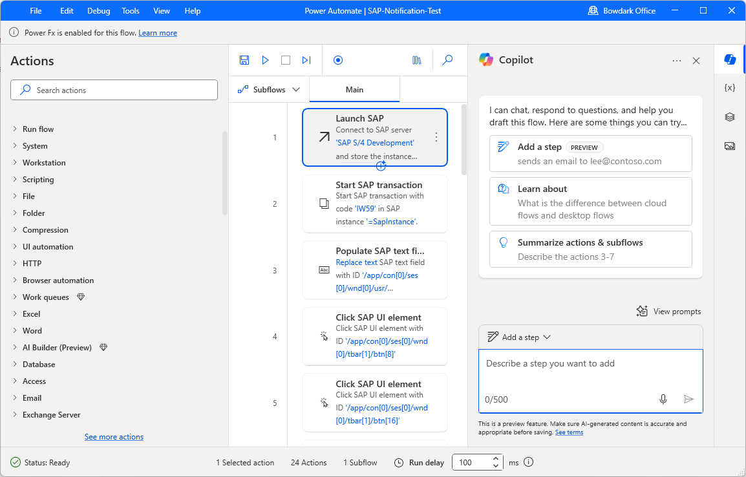The width and height of the screenshot is (746, 477).
Task: Expand the UI automation action group
Action: 15,246
